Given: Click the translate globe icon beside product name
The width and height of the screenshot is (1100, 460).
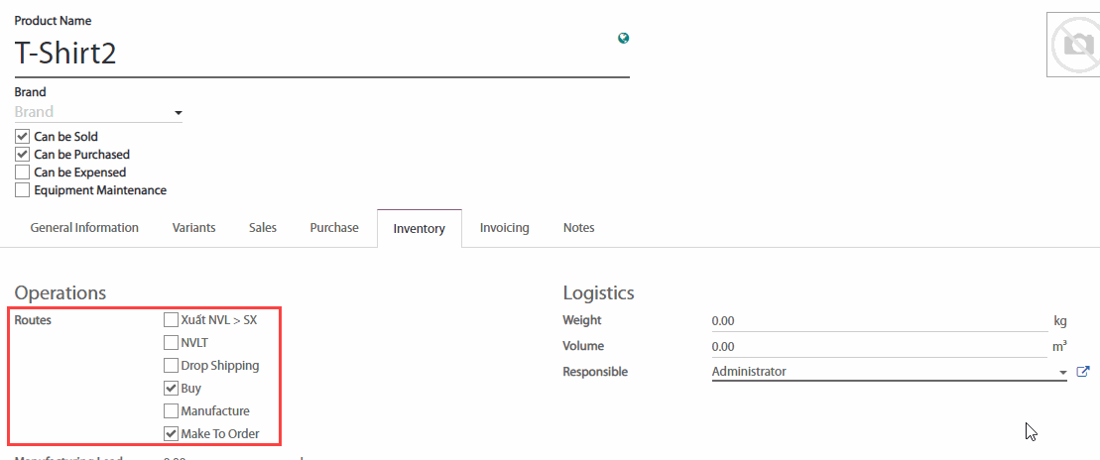Looking at the screenshot, I should coord(623,39).
